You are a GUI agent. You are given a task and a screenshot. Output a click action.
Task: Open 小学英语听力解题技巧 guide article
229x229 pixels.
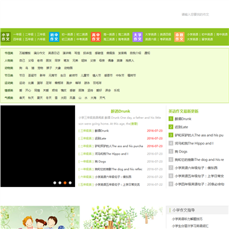click(x=187, y=219)
